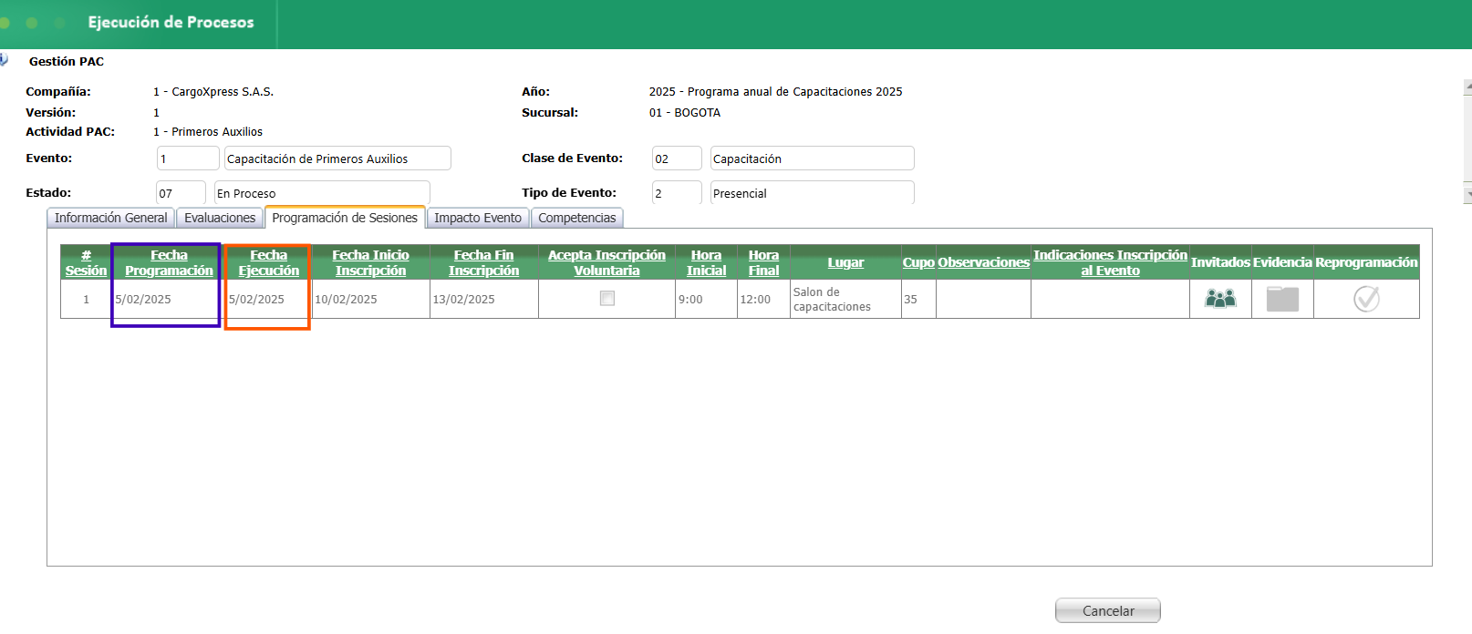This screenshot has width=1472, height=634.
Task: Click the Presencial event type field
Action: pos(813,193)
